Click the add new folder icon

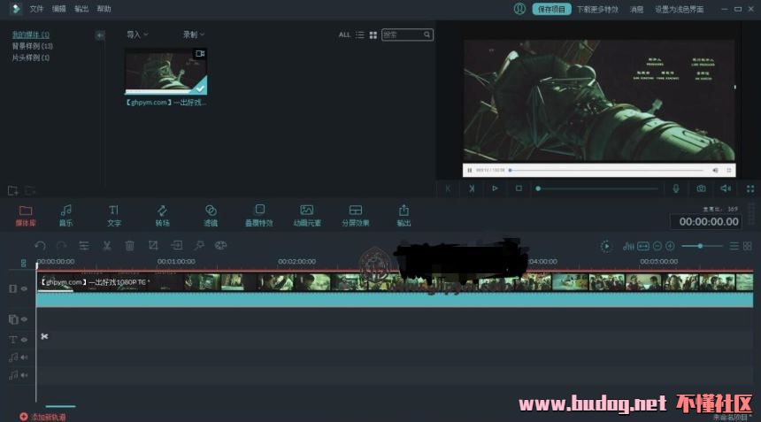(13, 190)
